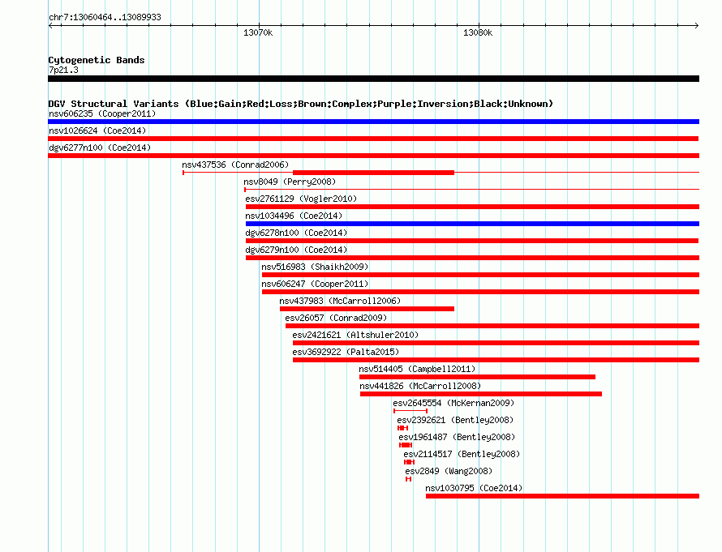This screenshot has height=552, width=722.
Task: Click the red bar of nsv514405 (Campbell2011)
Action: [478, 377]
